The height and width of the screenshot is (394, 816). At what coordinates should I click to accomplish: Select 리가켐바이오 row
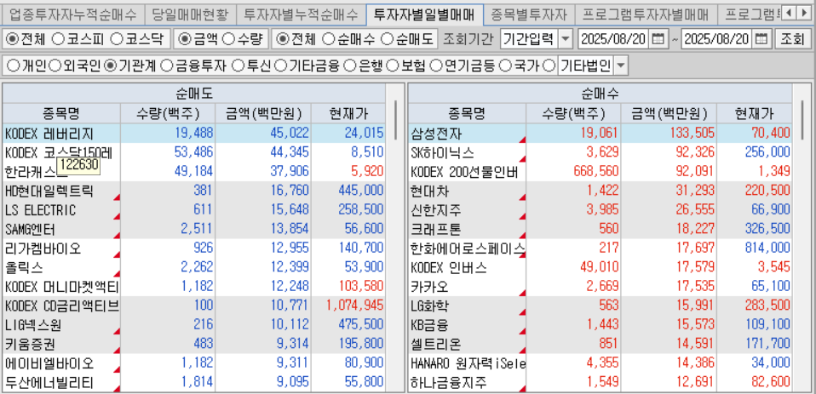[194, 248]
